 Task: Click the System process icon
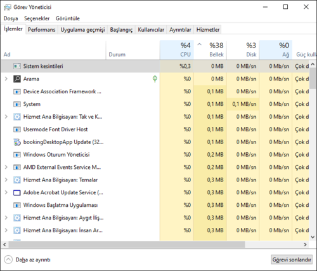pyautogui.click(x=17, y=104)
